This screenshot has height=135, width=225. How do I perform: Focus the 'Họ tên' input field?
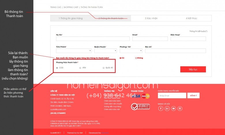tap(93, 39)
